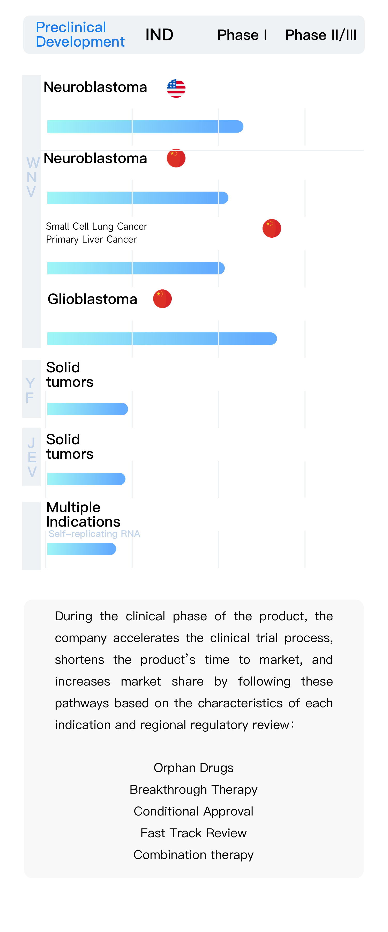This screenshot has width=388, height=932.
Task: Open the Phase I column header
Action: [242, 35]
